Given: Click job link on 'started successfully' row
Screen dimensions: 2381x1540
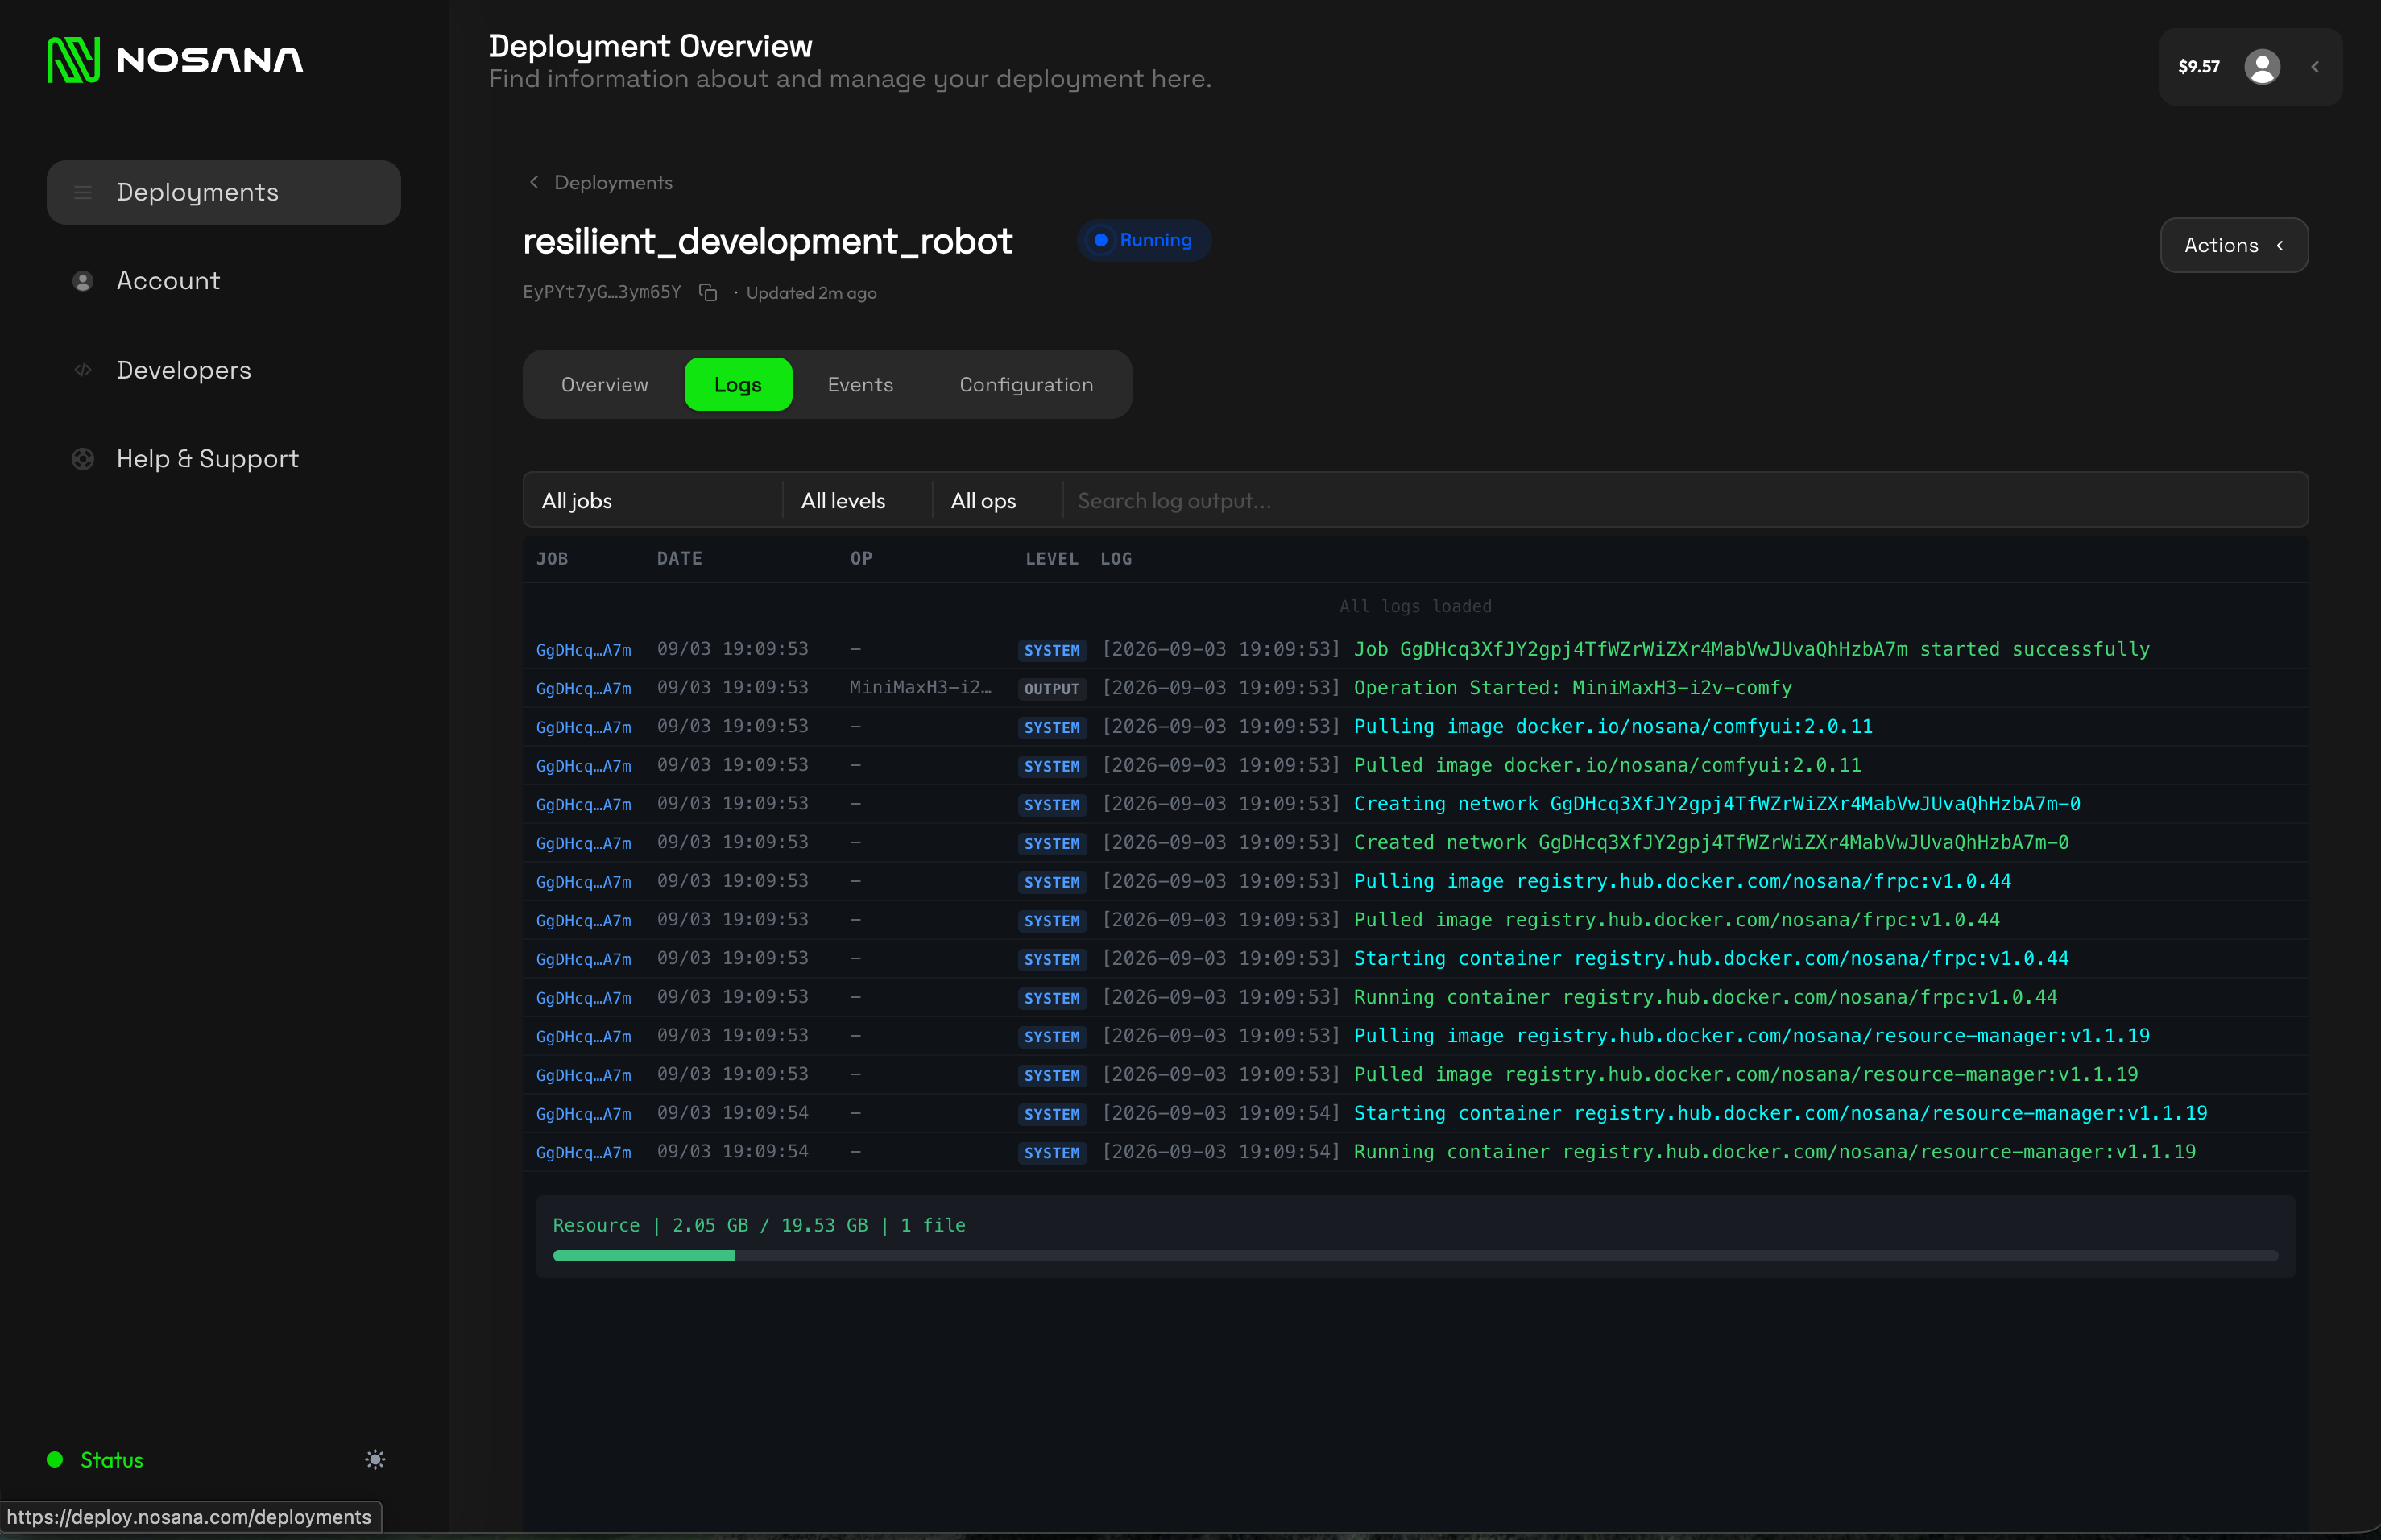Looking at the screenshot, I should 583,650.
